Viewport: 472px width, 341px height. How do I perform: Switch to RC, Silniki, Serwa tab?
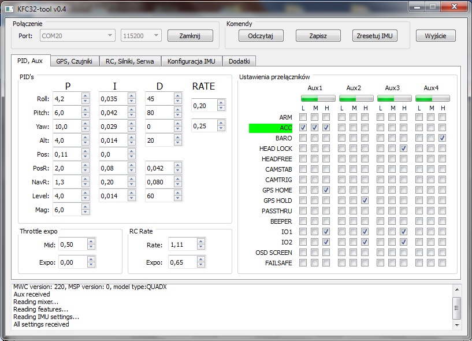click(x=129, y=61)
